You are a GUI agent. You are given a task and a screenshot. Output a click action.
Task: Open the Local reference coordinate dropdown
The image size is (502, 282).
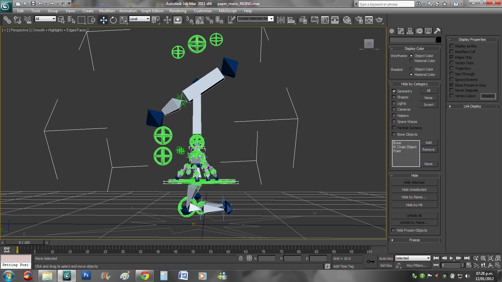coord(139,19)
